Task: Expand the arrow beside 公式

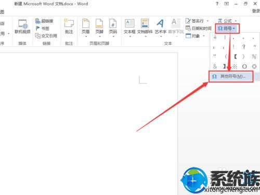Action: [x=236, y=21]
